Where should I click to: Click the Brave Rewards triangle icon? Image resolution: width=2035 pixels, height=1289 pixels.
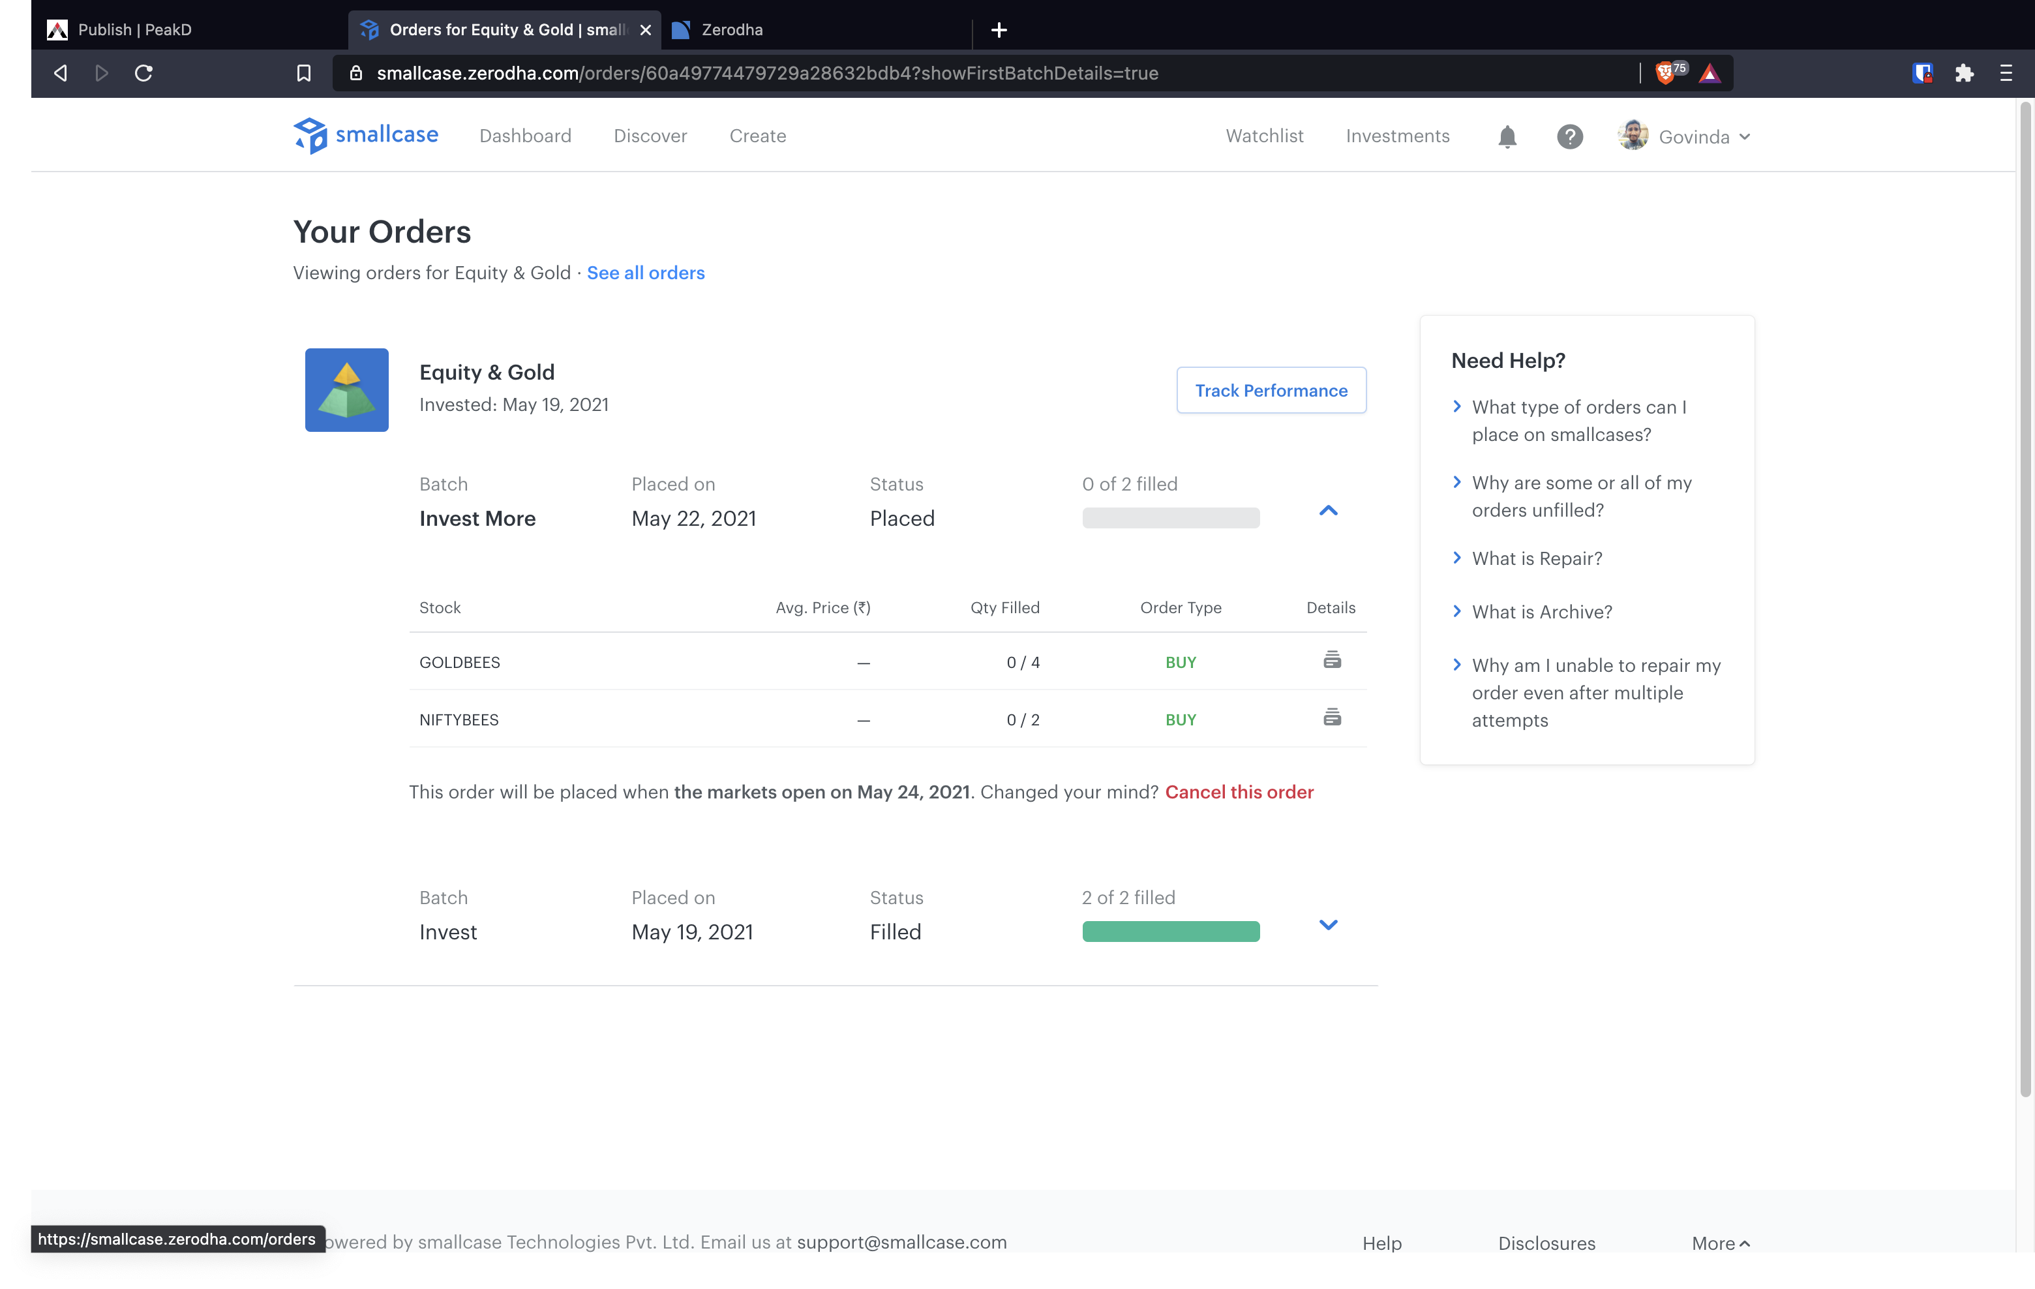click(1709, 74)
